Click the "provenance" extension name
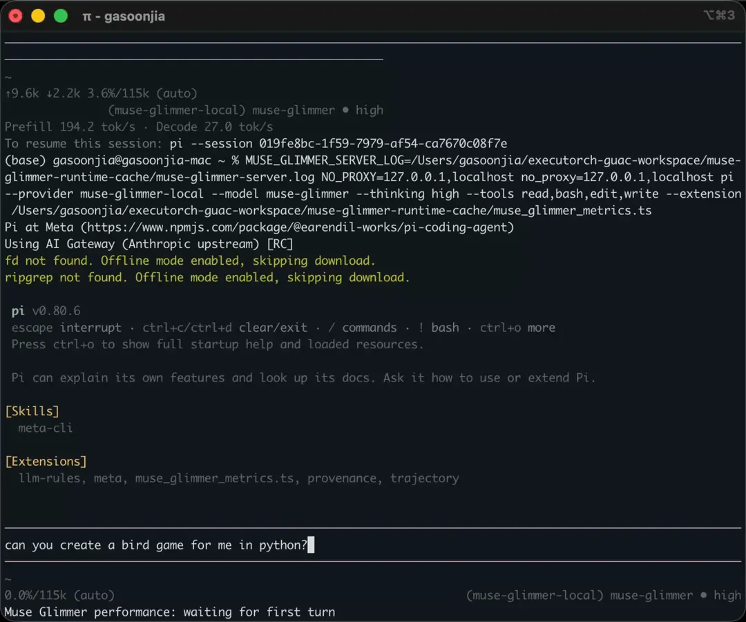The width and height of the screenshot is (746, 622). 342,478
